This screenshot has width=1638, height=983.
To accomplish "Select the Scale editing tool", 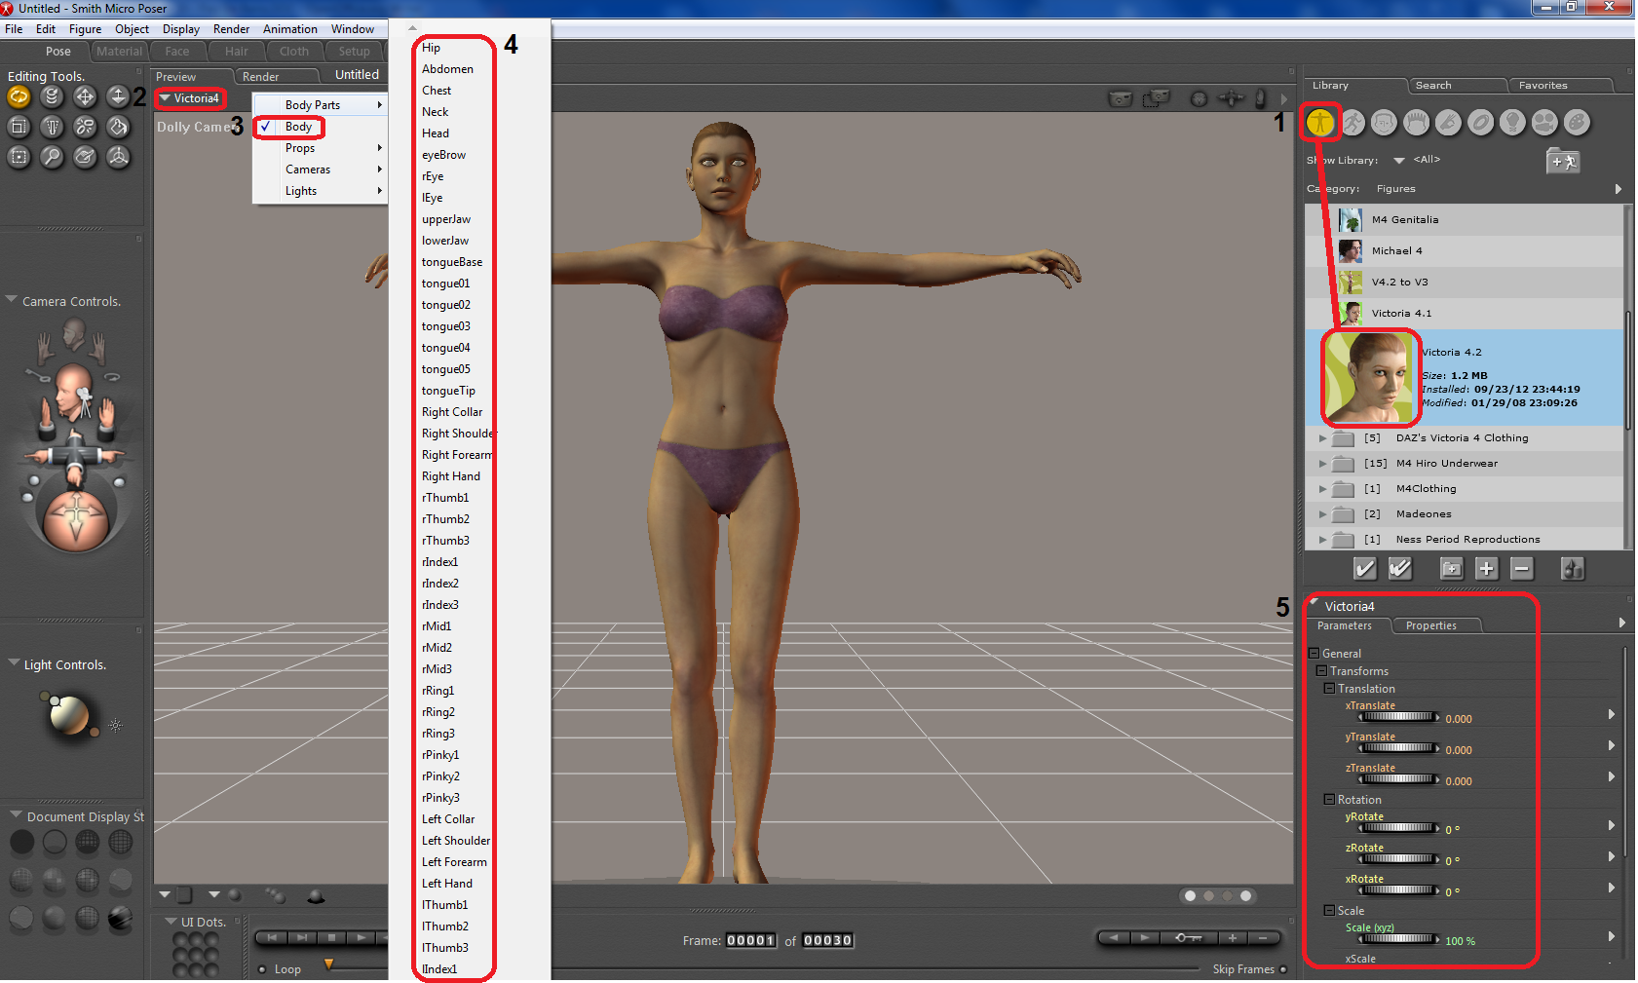I will pos(19,127).
